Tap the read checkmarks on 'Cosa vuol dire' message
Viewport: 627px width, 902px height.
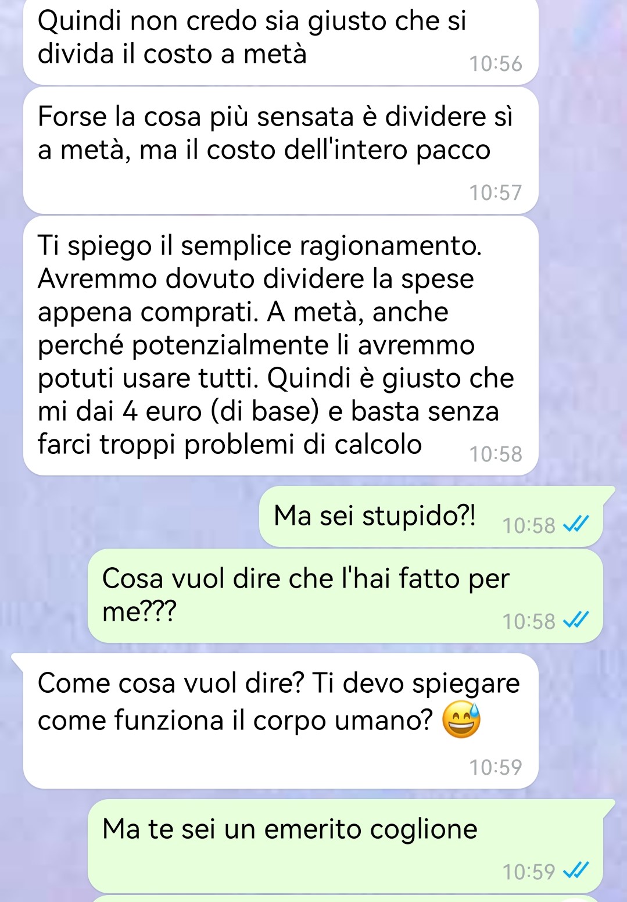click(576, 621)
